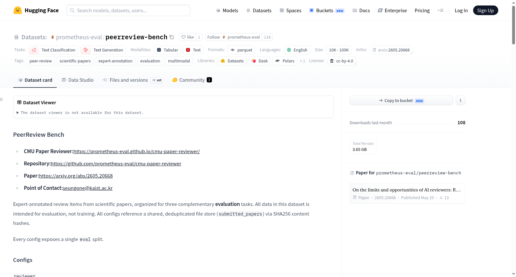The height and width of the screenshot is (277, 516).
Task: Select the scientific-papers tag
Action: pyautogui.click(x=75, y=61)
